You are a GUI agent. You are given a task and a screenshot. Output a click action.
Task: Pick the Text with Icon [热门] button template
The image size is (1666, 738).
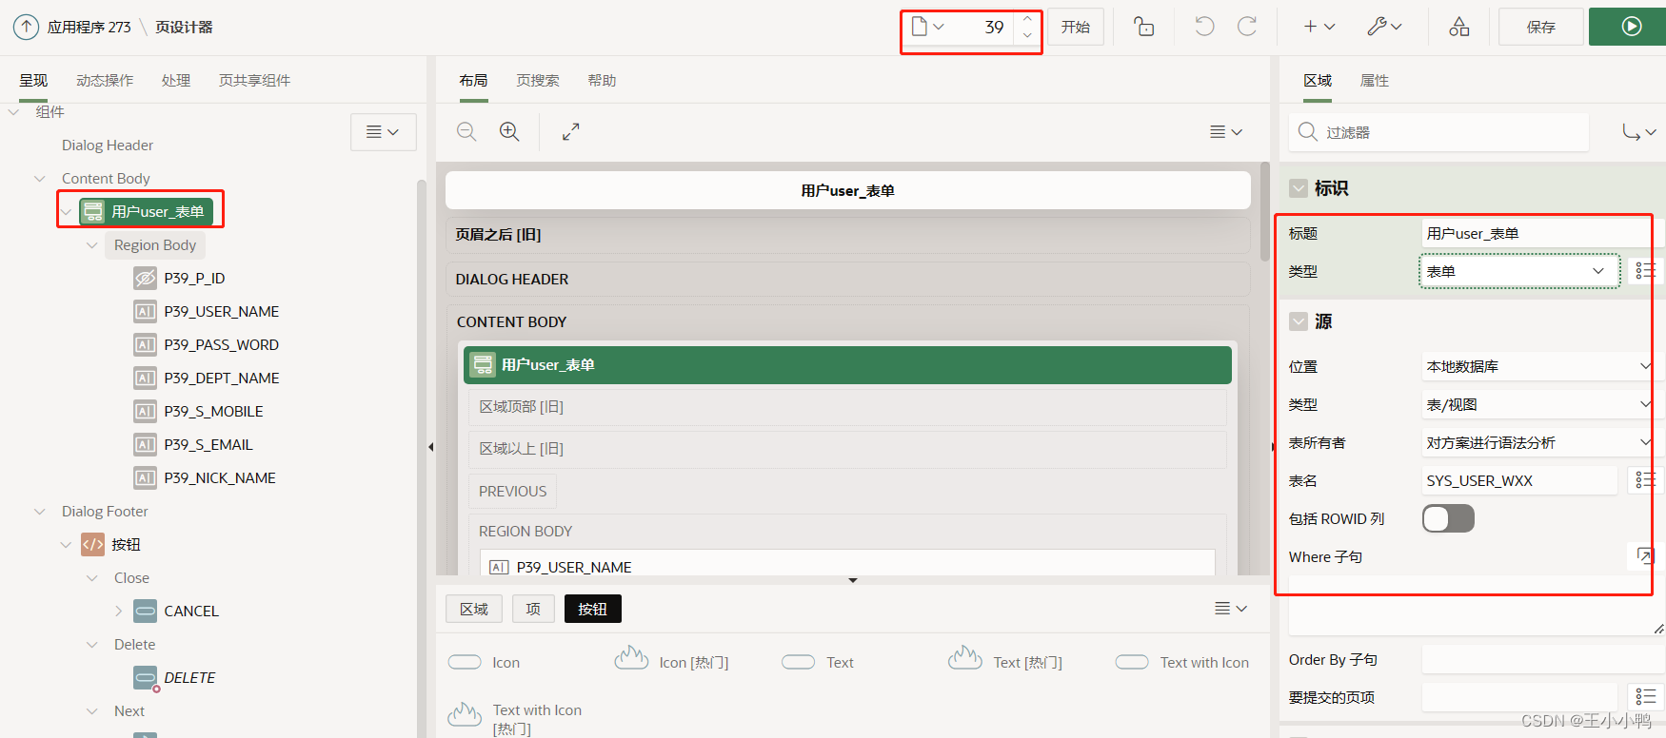pyautogui.click(x=517, y=719)
